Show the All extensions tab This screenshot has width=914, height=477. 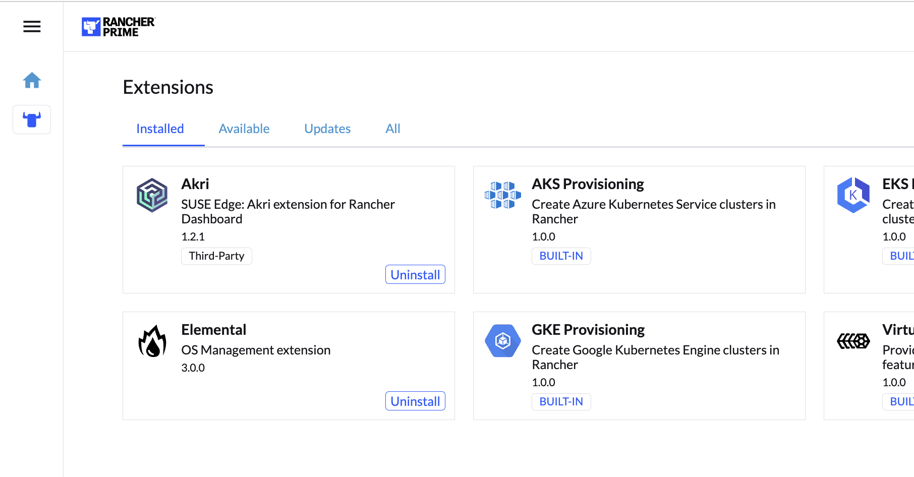[392, 129]
